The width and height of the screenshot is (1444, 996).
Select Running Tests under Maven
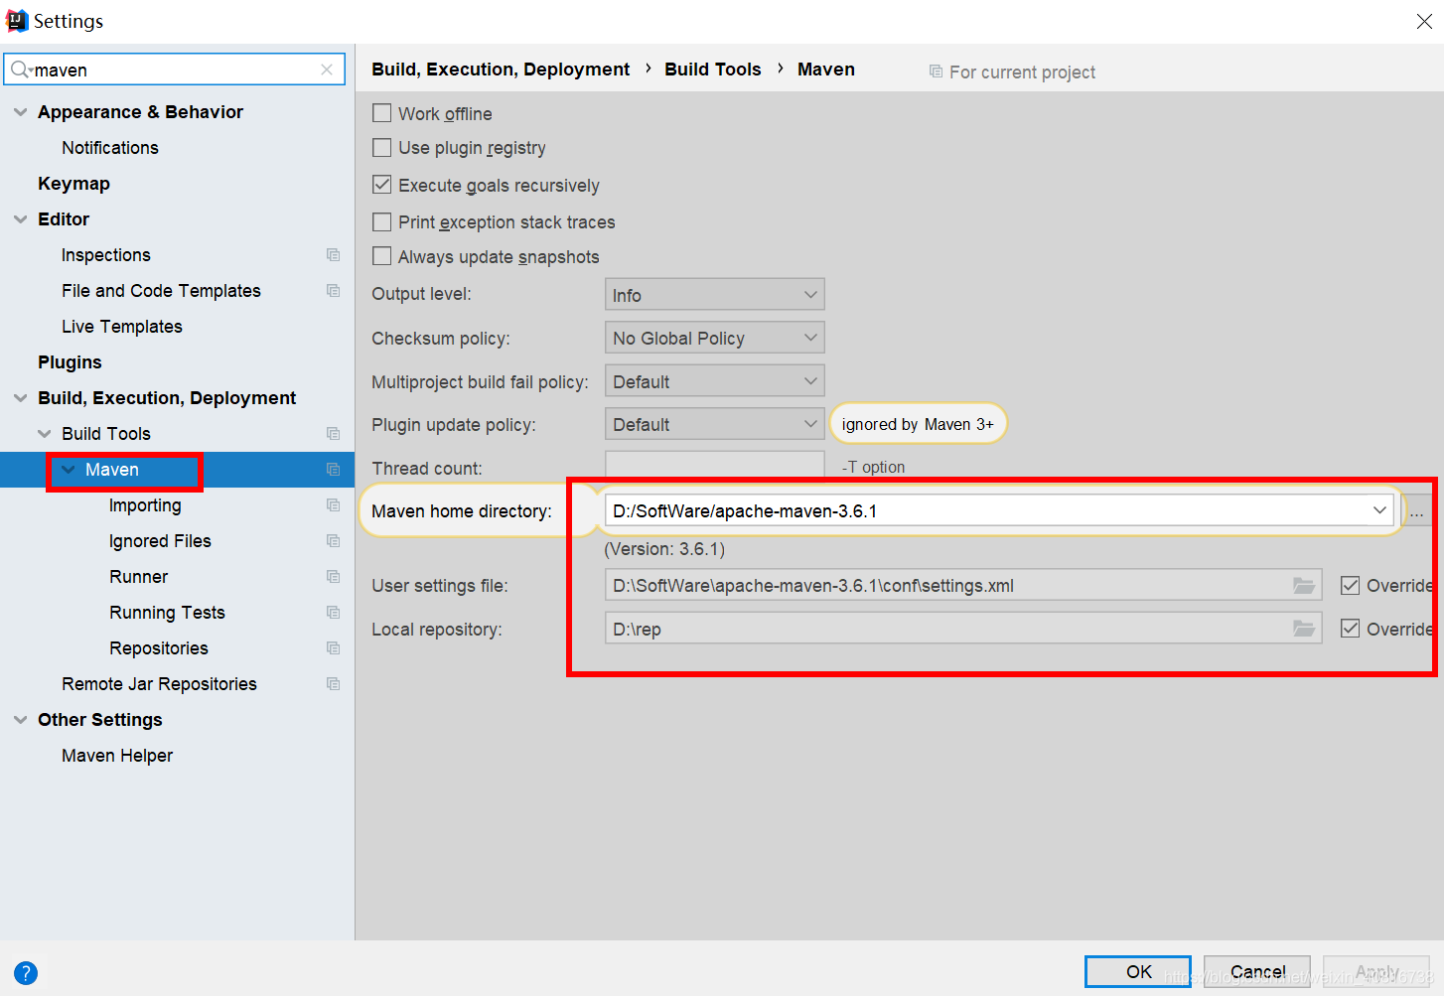(x=167, y=613)
